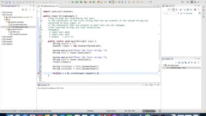Select the *StringExample.java editor tab
The height and width of the screenshot is (116, 206).
(48, 6)
